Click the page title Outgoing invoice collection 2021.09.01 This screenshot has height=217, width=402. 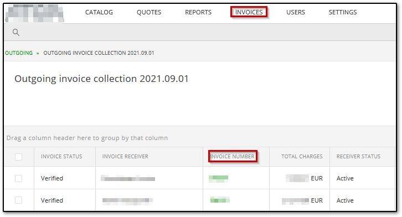pyautogui.click(x=101, y=79)
